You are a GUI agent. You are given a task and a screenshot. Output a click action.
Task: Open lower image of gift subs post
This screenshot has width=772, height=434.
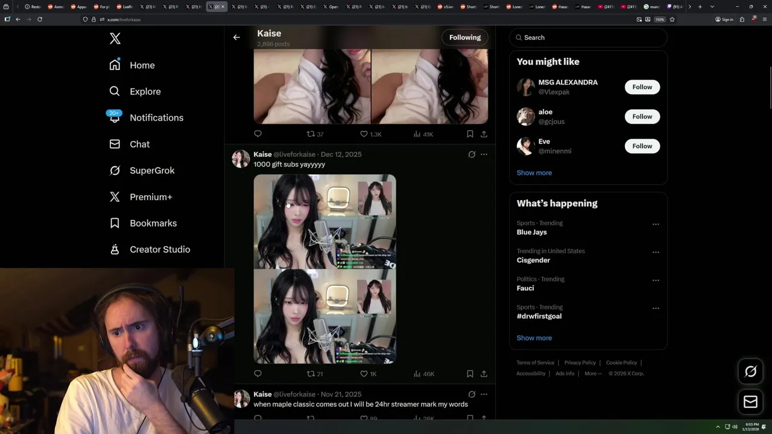tap(324, 316)
